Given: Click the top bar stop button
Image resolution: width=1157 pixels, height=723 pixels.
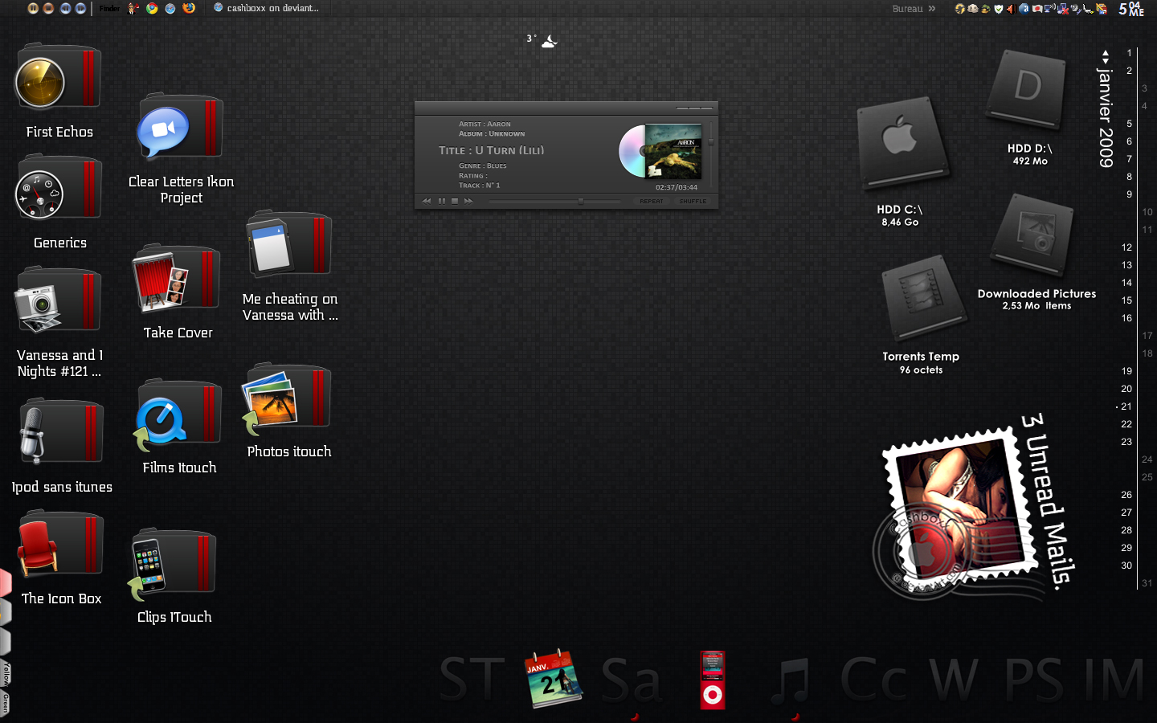Looking at the screenshot, I should [48, 8].
